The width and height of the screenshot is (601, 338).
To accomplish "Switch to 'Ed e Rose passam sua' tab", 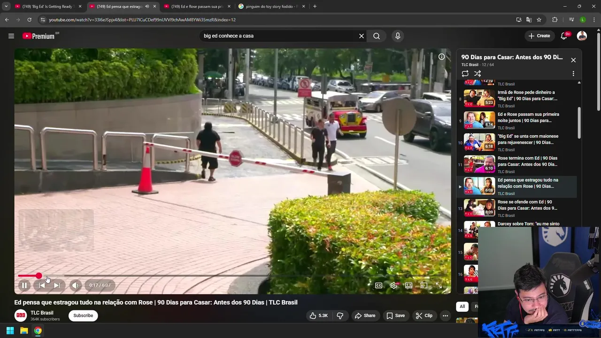I will coord(197,7).
